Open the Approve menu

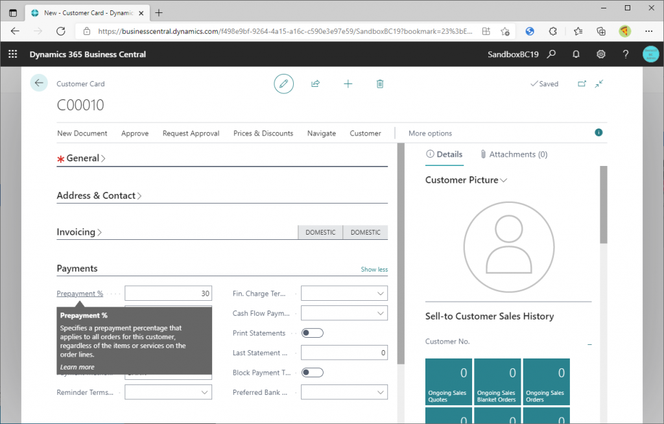pyautogui.click(x=135, y=134)
